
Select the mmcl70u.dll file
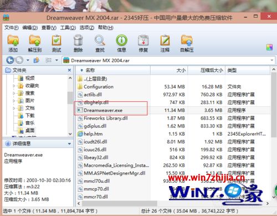tap(97, 181)
